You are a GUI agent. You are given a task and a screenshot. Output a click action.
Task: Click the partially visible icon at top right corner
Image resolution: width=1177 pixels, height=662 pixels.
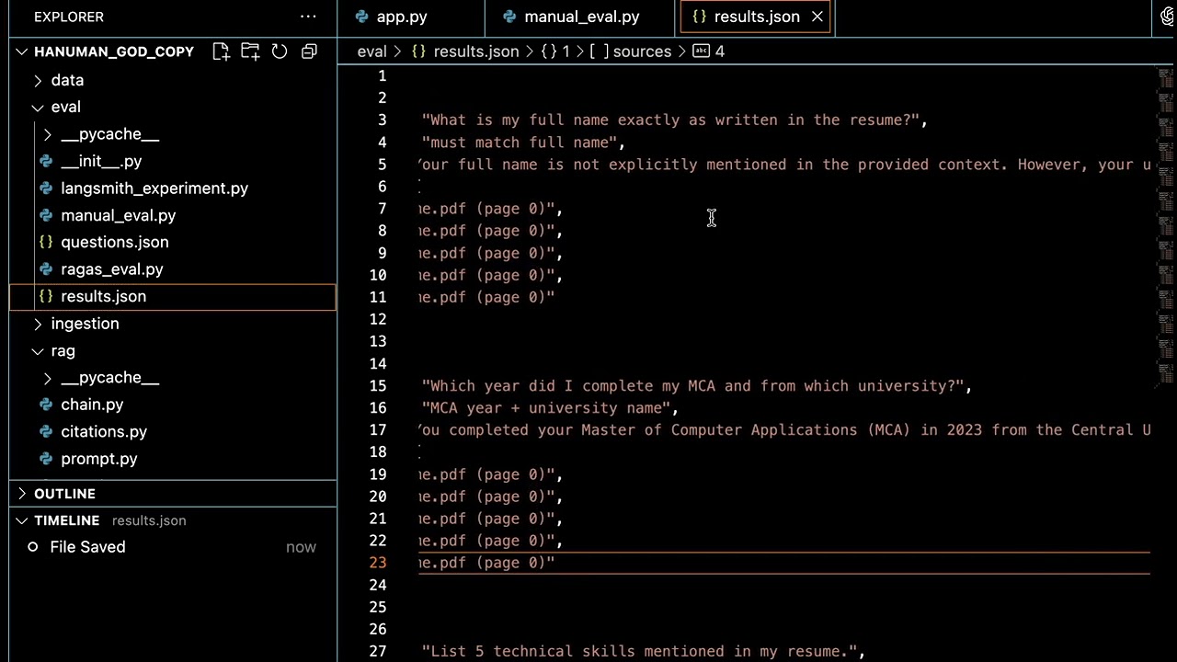[1170, 17]
